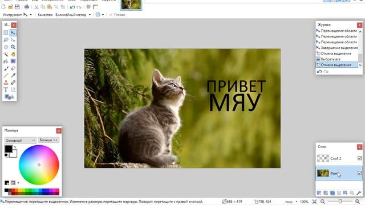Click the primary black color swatch
This screenshot has height=205, width=365.
click(9, 149)
